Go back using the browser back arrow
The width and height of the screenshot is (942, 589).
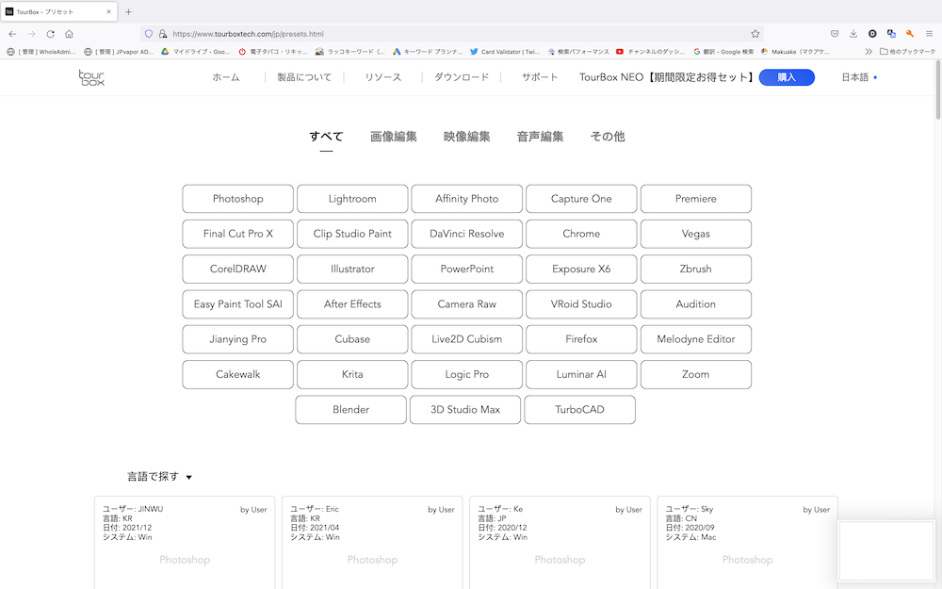point(12,34)
